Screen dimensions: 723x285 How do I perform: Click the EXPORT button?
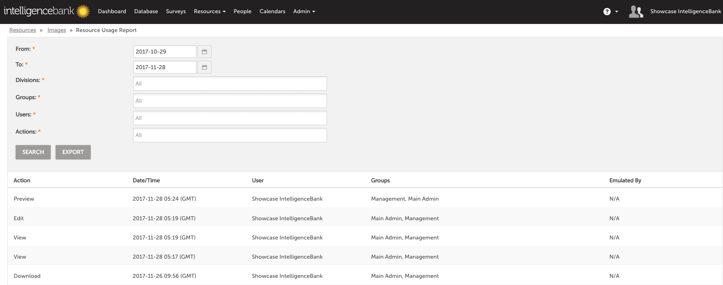[73, 152]
